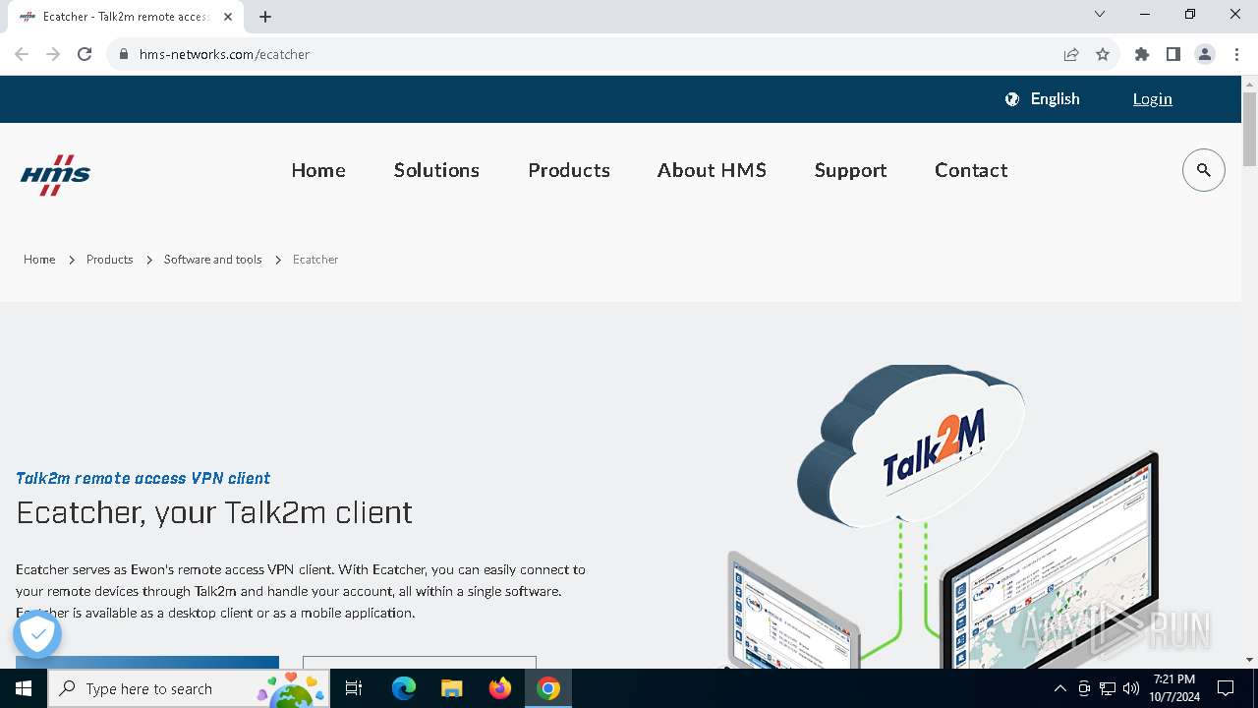Go back with the browser back arrow

22,54
